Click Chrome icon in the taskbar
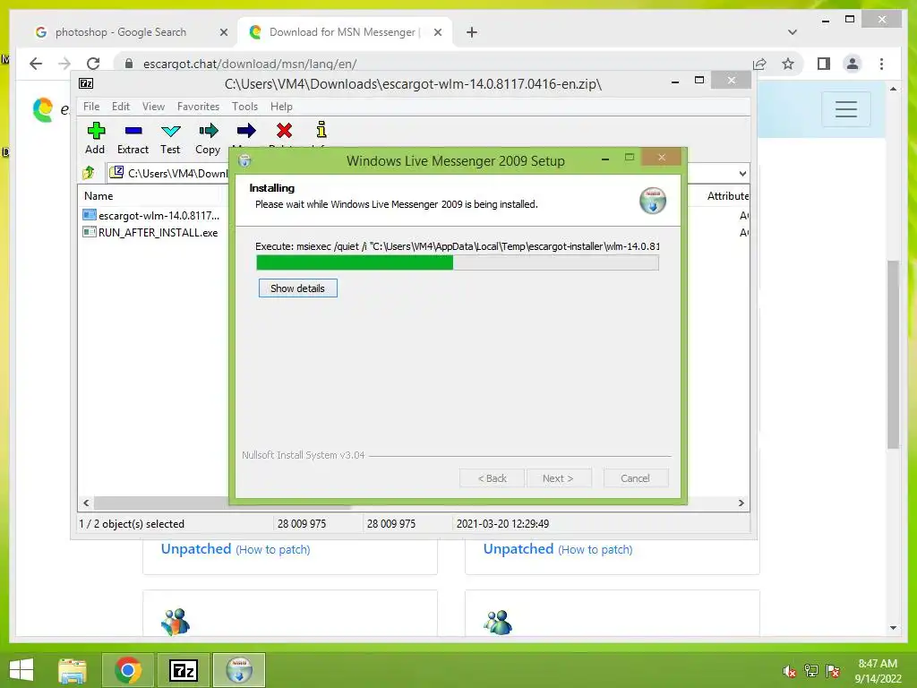Viewport: 917px width, 688px height. (128, 670)
